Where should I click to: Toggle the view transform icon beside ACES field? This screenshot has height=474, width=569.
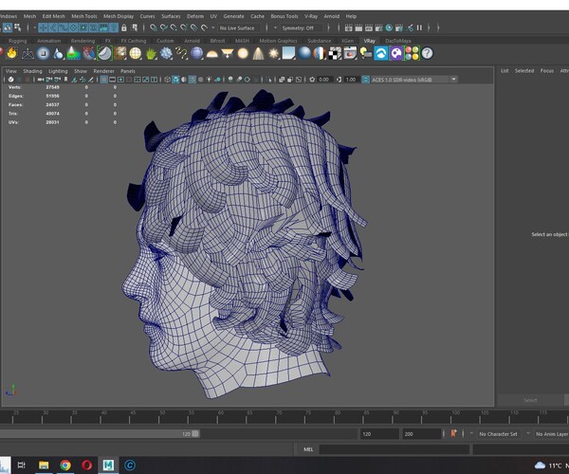click(365, 80)
